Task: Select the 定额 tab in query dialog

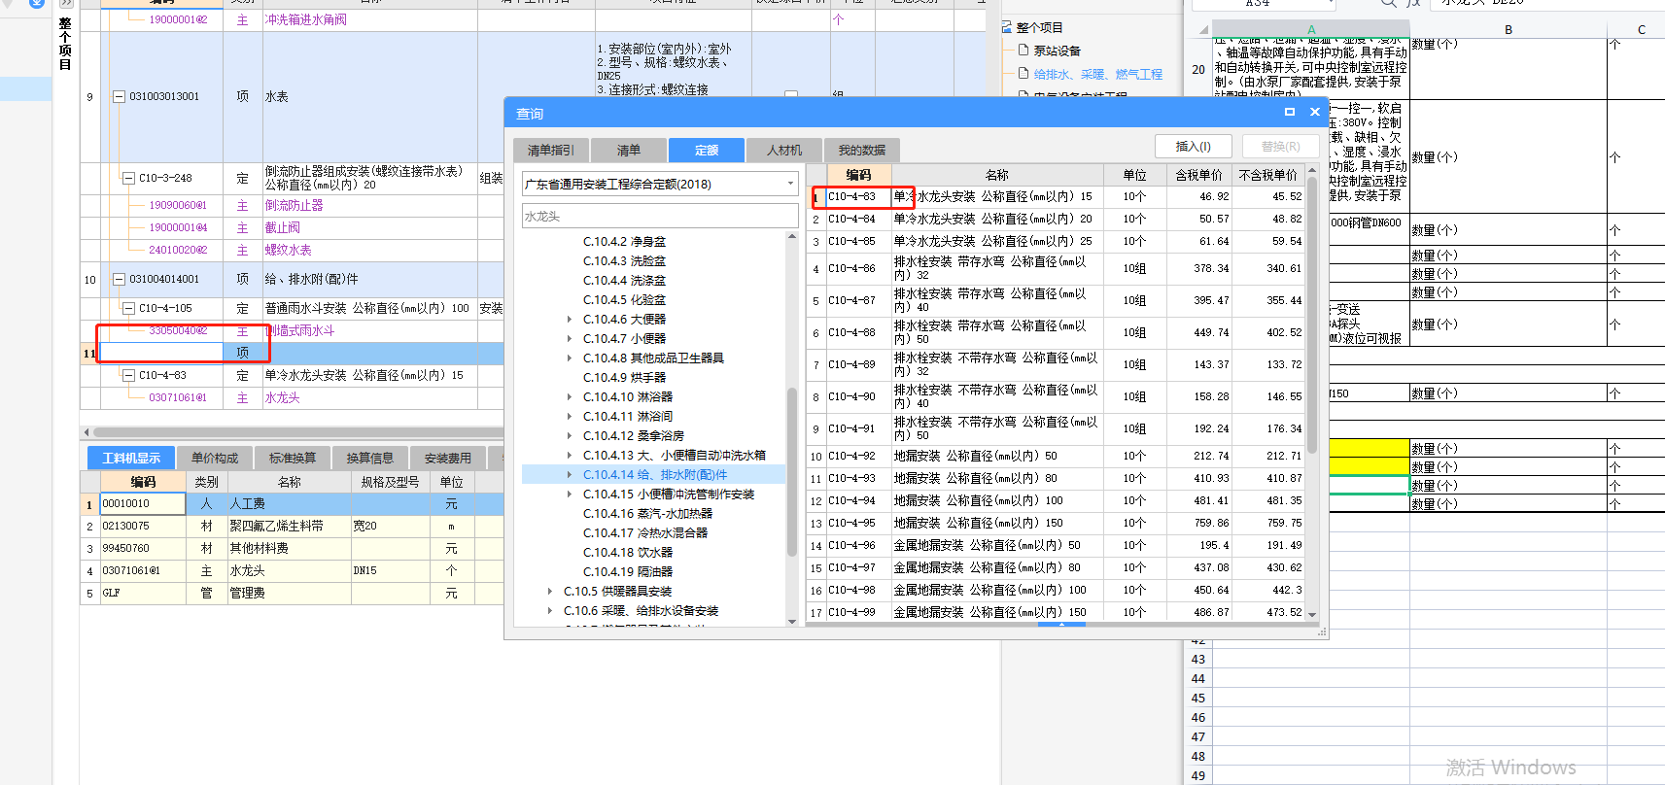Action: (x=707, y=150)
